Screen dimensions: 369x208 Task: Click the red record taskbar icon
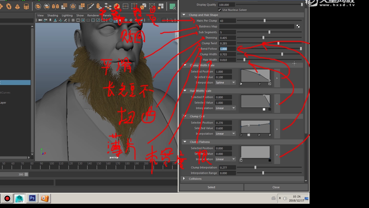click(x=7, y=198)
